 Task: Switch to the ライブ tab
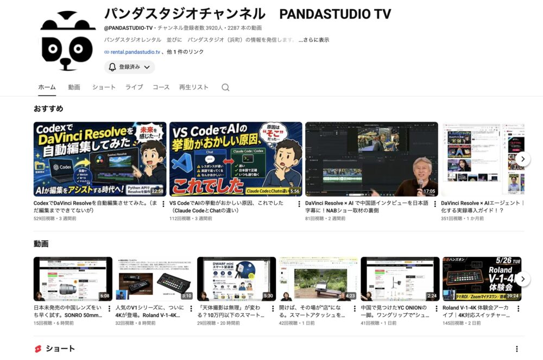point(134,87)
